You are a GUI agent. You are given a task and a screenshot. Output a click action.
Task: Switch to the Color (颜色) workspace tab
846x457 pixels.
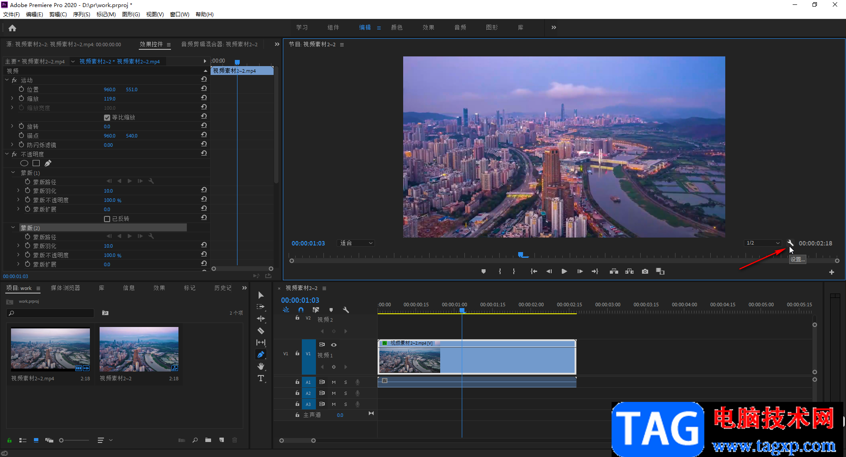397,27
